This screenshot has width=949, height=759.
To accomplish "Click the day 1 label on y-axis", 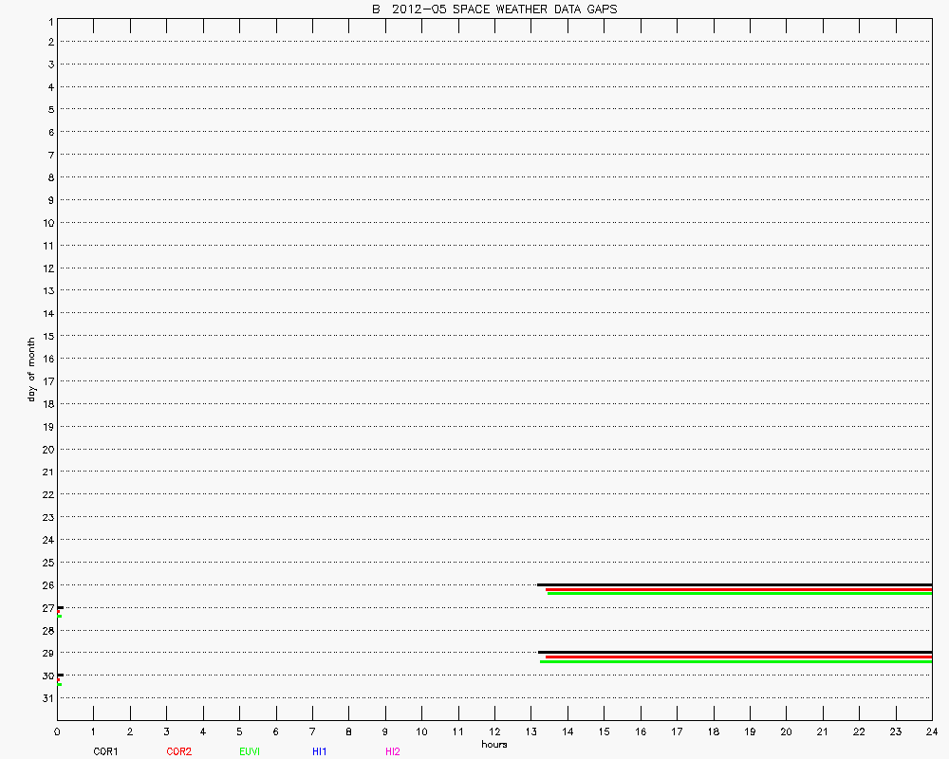I will click(x=47, y=20).
